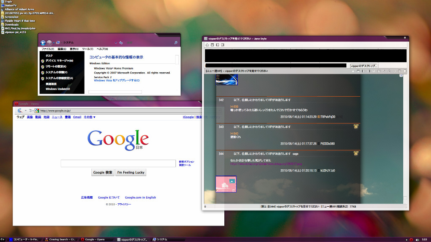This screenshot has width=431, height=242.
Task: Open 編集(E) menu in System window
Action: (62, 49)
